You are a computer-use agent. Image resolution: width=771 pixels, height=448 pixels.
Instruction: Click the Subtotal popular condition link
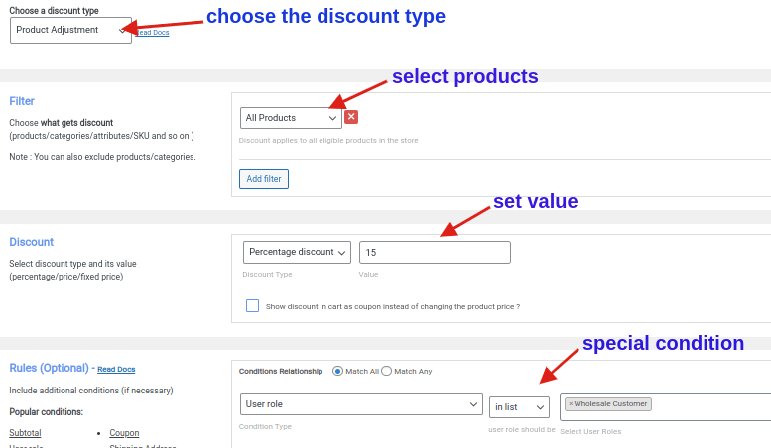coord(25,433)
